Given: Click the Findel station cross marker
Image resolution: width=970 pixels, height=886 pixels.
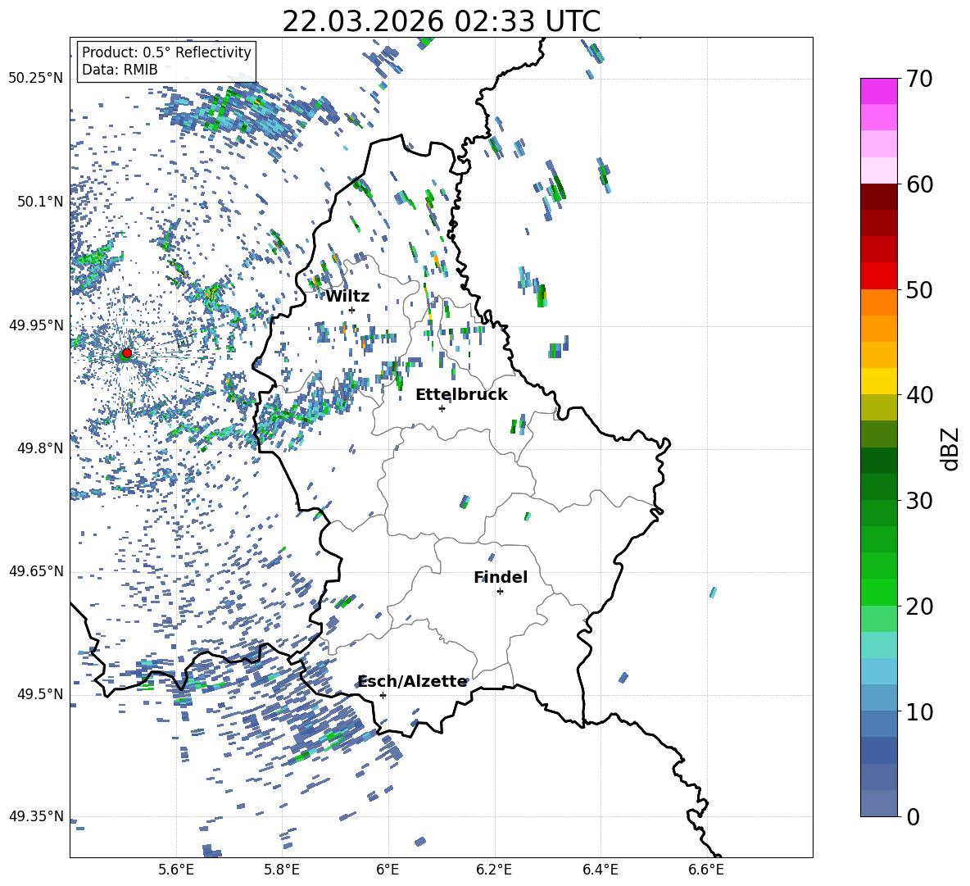Looking at the screenshot, I should pos(500,591).
